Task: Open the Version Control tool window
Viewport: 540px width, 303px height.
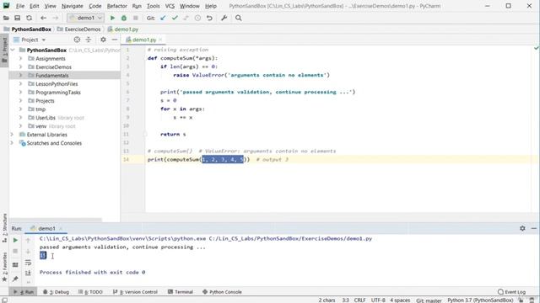Action: pos(135,292)
